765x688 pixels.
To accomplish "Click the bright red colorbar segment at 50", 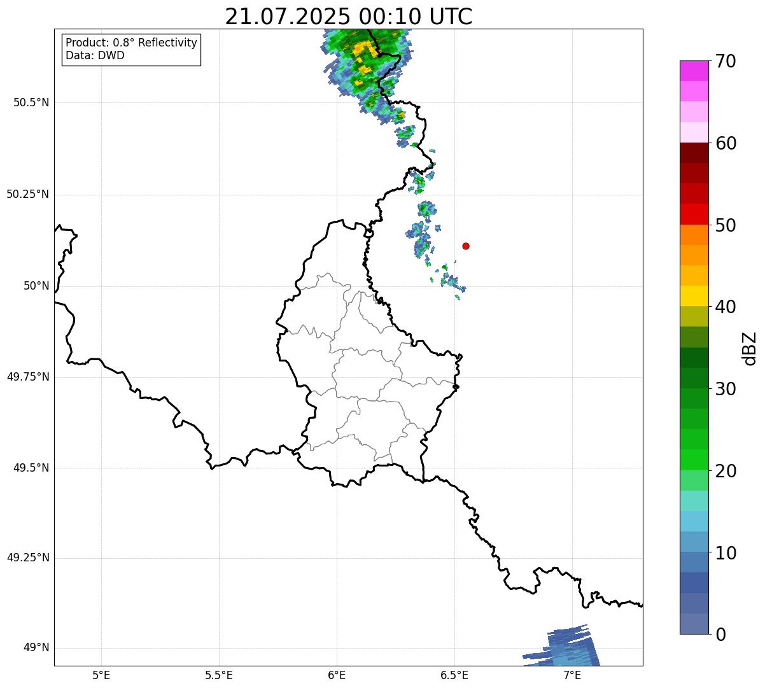I will (694, 214).
